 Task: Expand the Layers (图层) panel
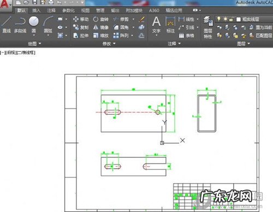[x=244, y=44]
